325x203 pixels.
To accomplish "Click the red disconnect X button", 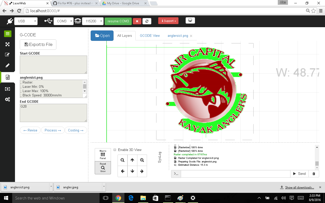I will pos(137,21).
